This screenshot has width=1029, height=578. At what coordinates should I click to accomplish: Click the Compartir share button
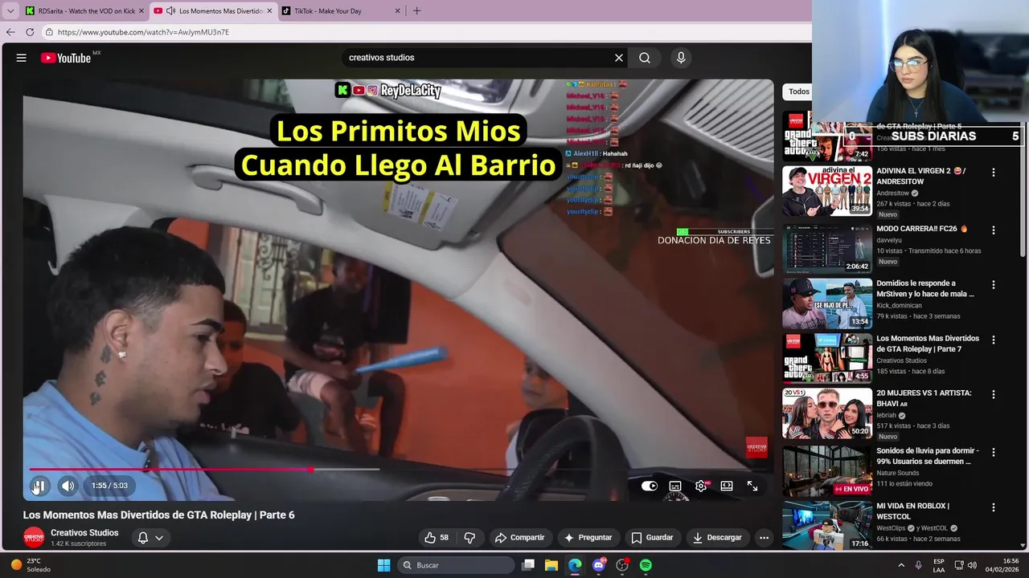(x=519, y=538)
